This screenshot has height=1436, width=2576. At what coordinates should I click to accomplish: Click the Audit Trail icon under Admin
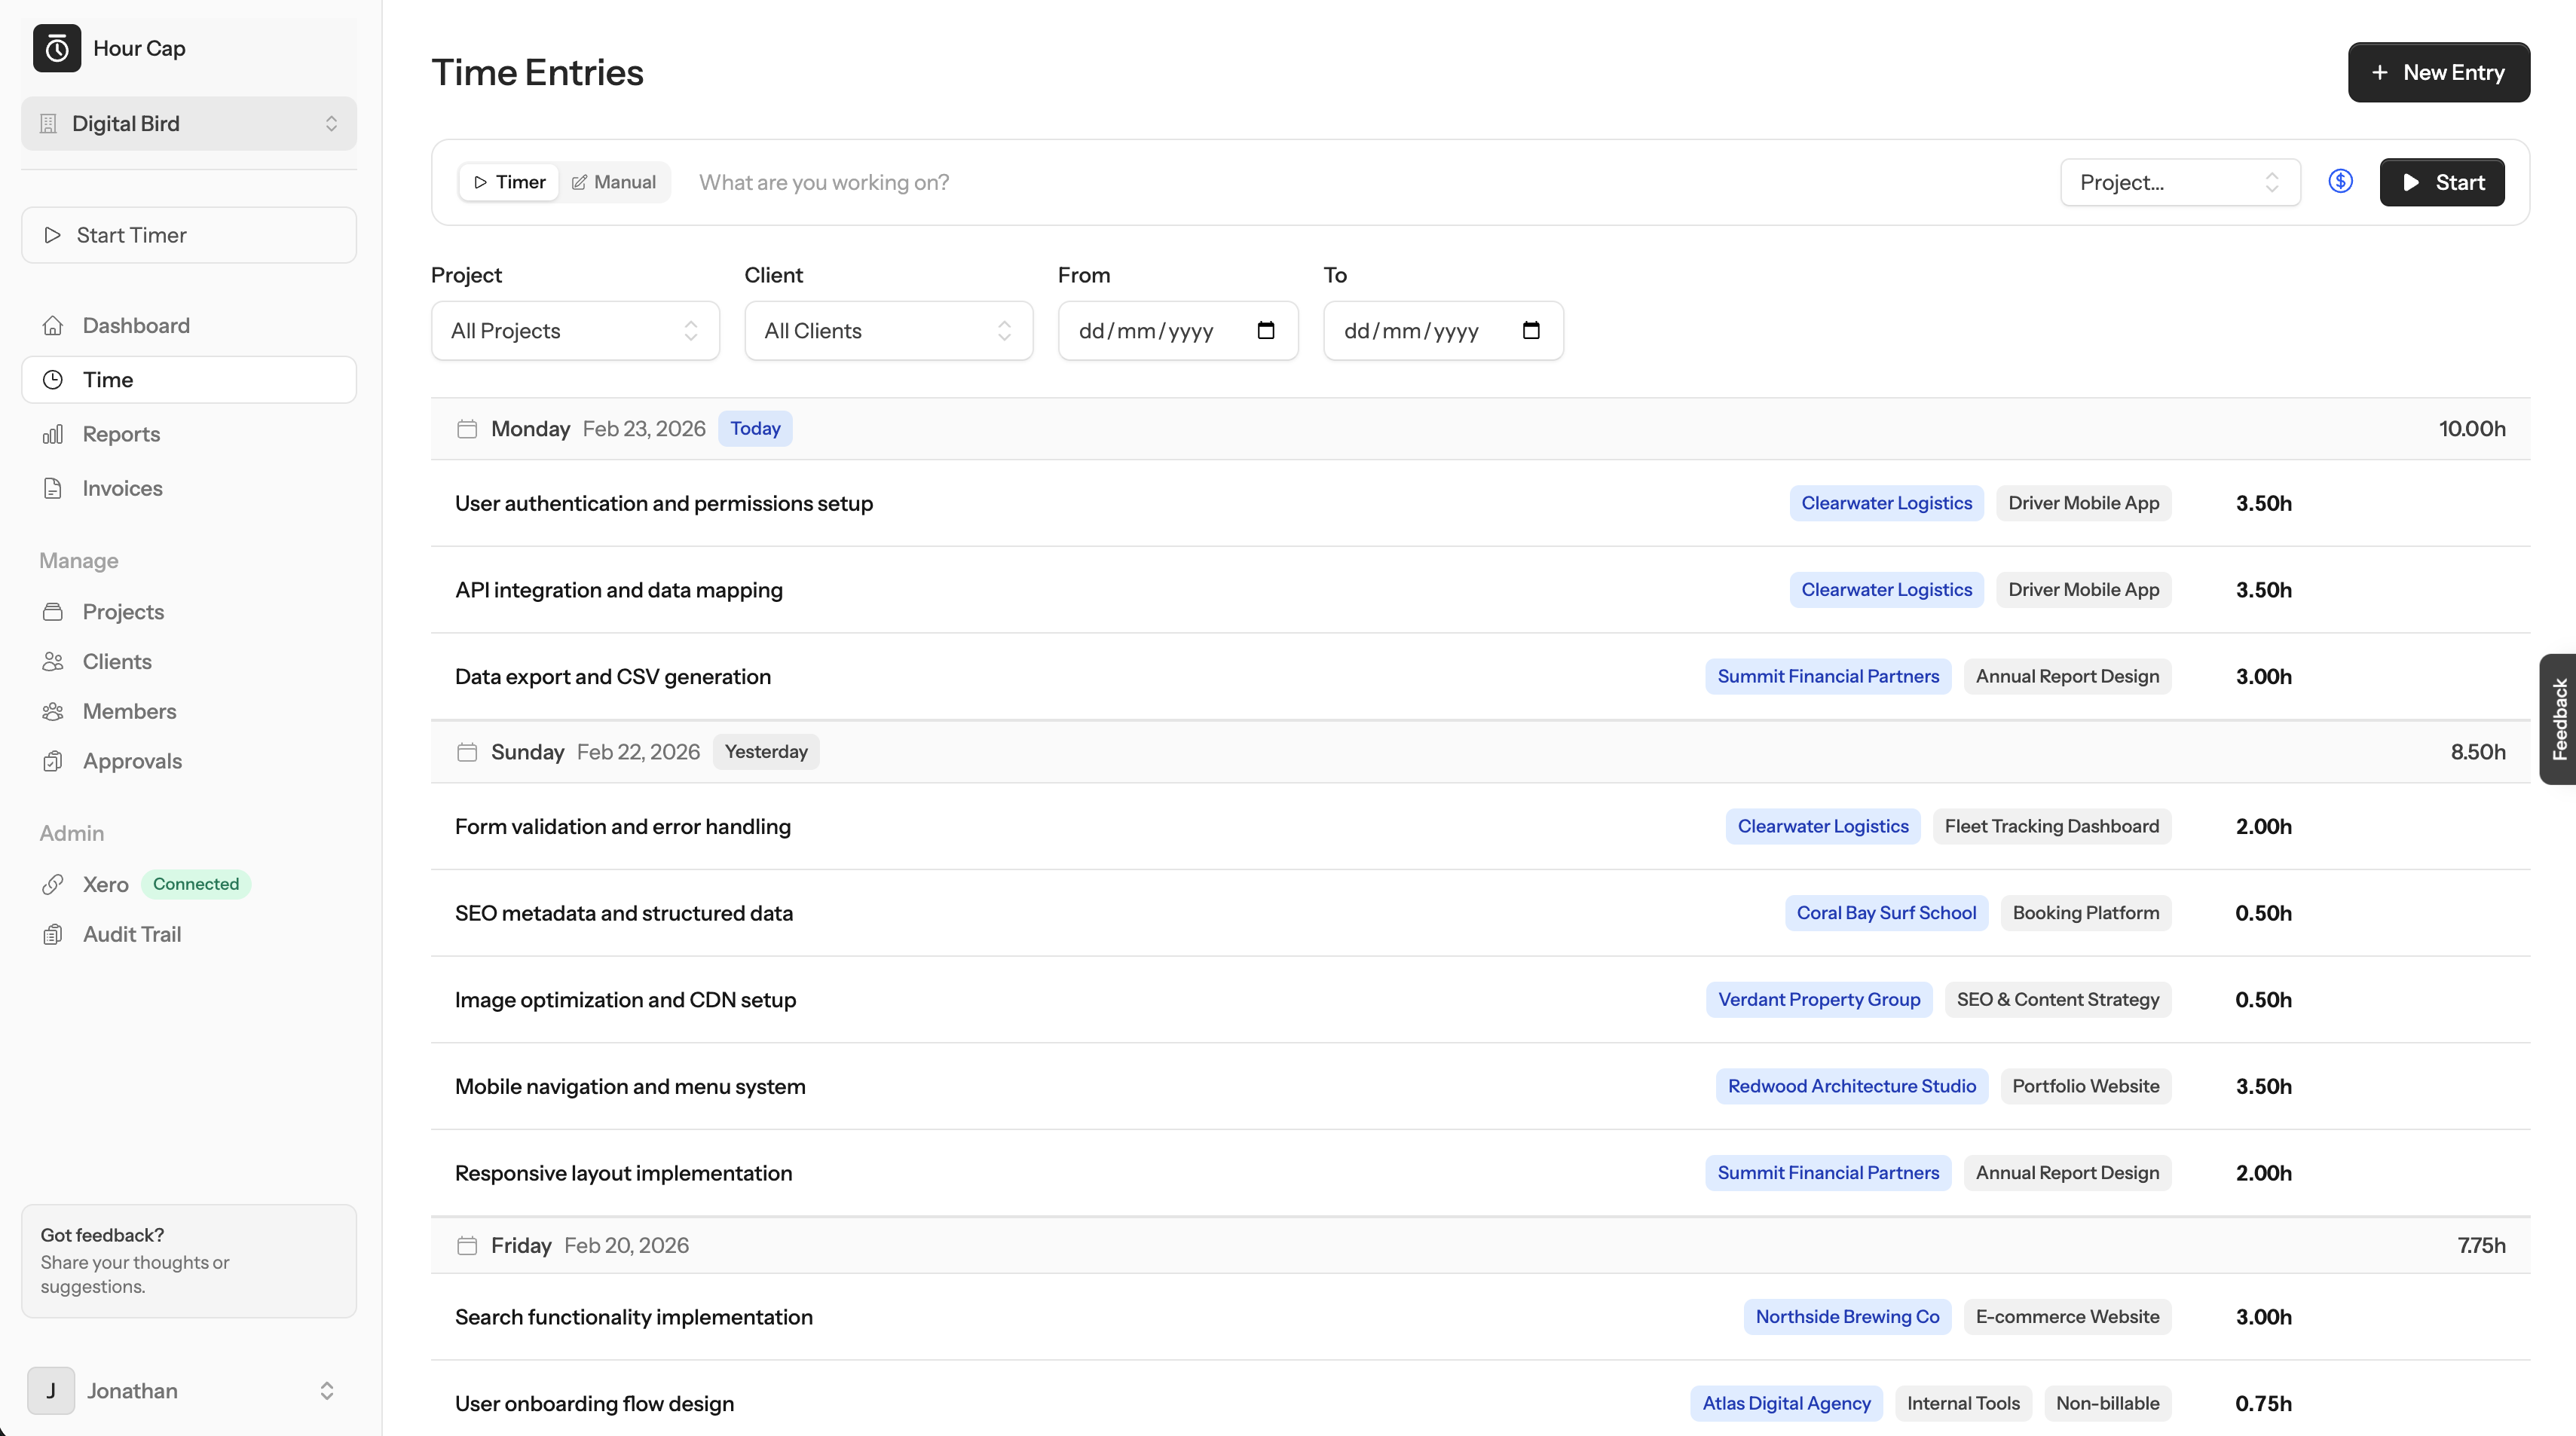click(54, 934)
